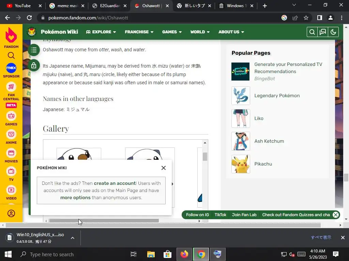
Task: Open Anime section in Fandom sidebar
Action: (x=11, y=137)
